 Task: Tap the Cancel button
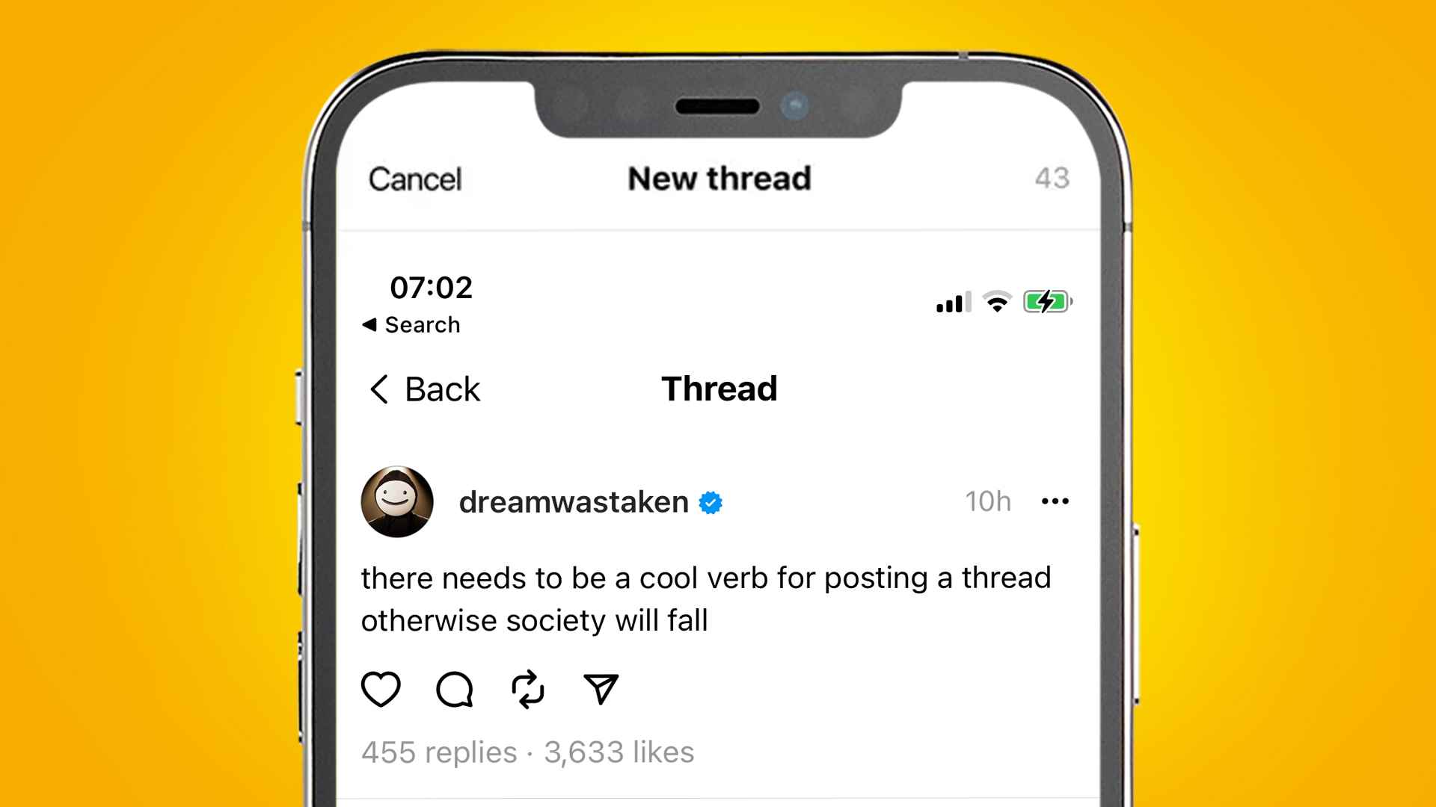(414, 177)
